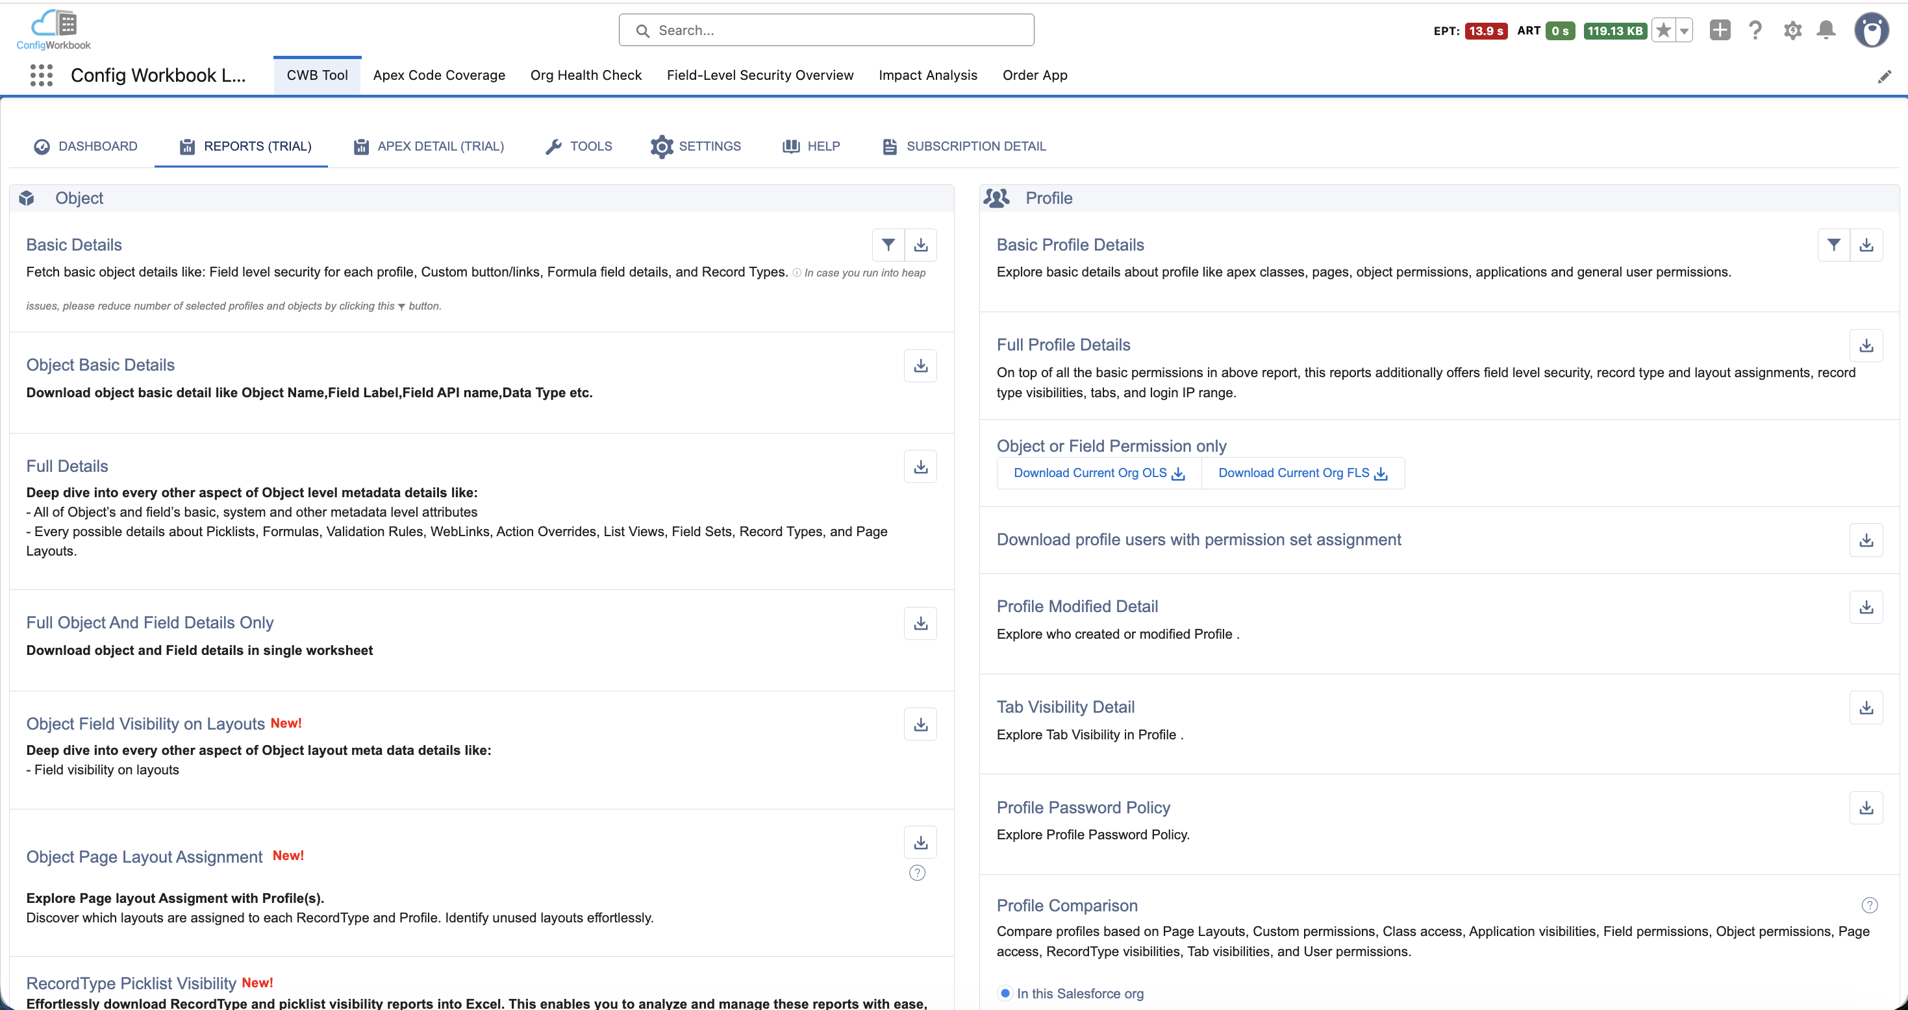Open the user avatar profile menu
The width and height of the screenshot is (1908, 1010).
[1871, 31]
